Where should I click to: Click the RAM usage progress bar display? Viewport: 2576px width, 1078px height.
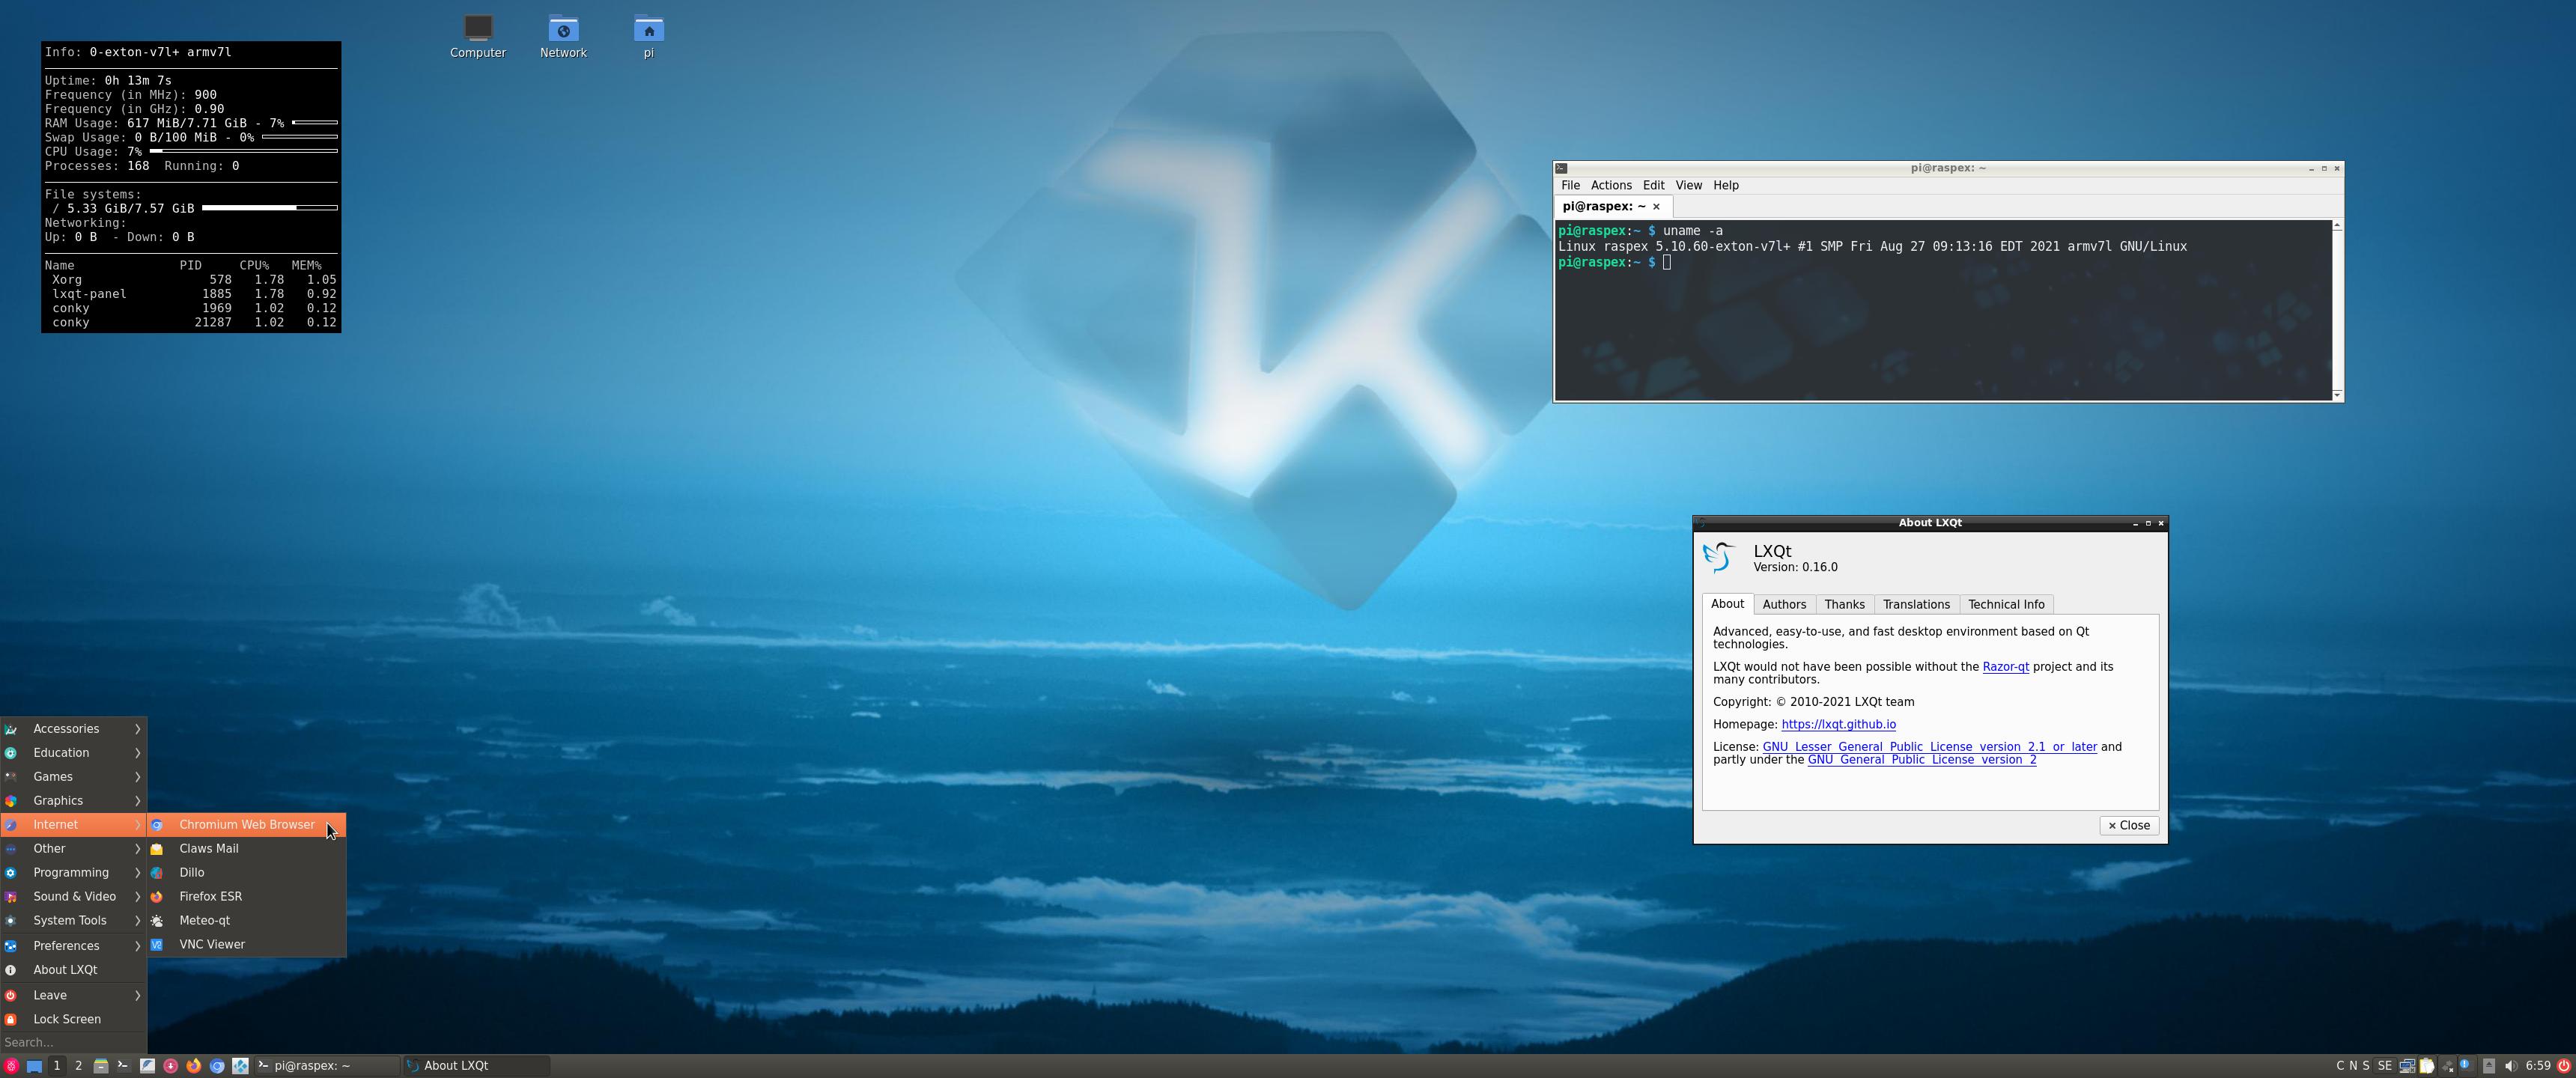click(314, 124)
